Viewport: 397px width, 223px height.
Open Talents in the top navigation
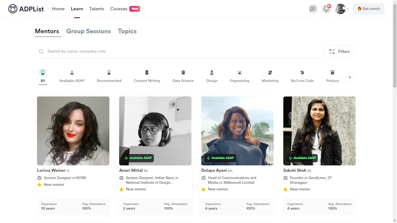pos(97,9)
